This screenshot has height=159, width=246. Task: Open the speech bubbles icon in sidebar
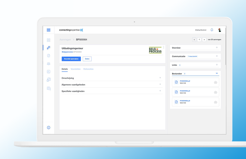click(x=49, y=88)
